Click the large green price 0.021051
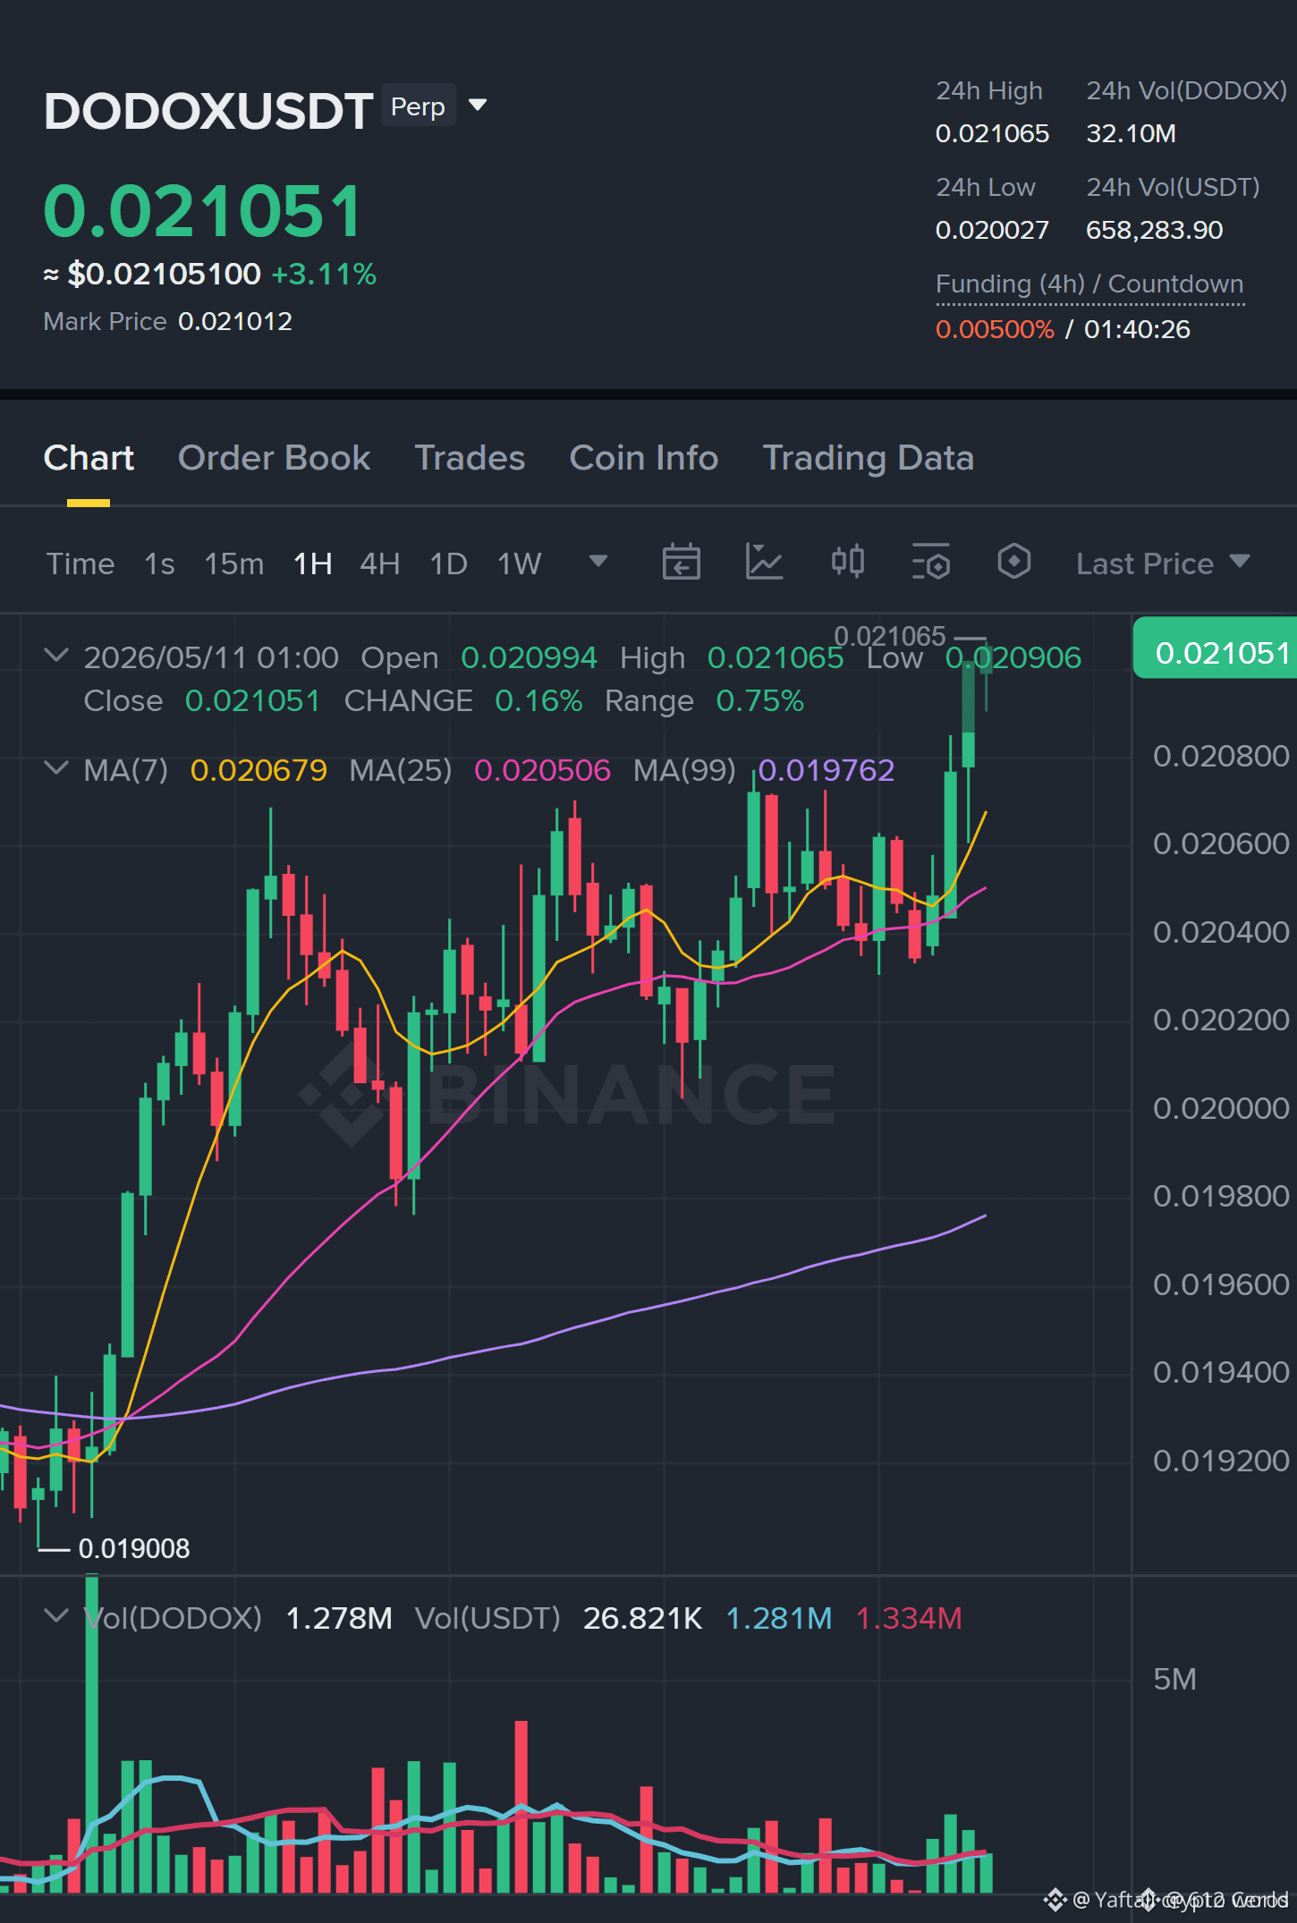 click(x=203, y=211)
